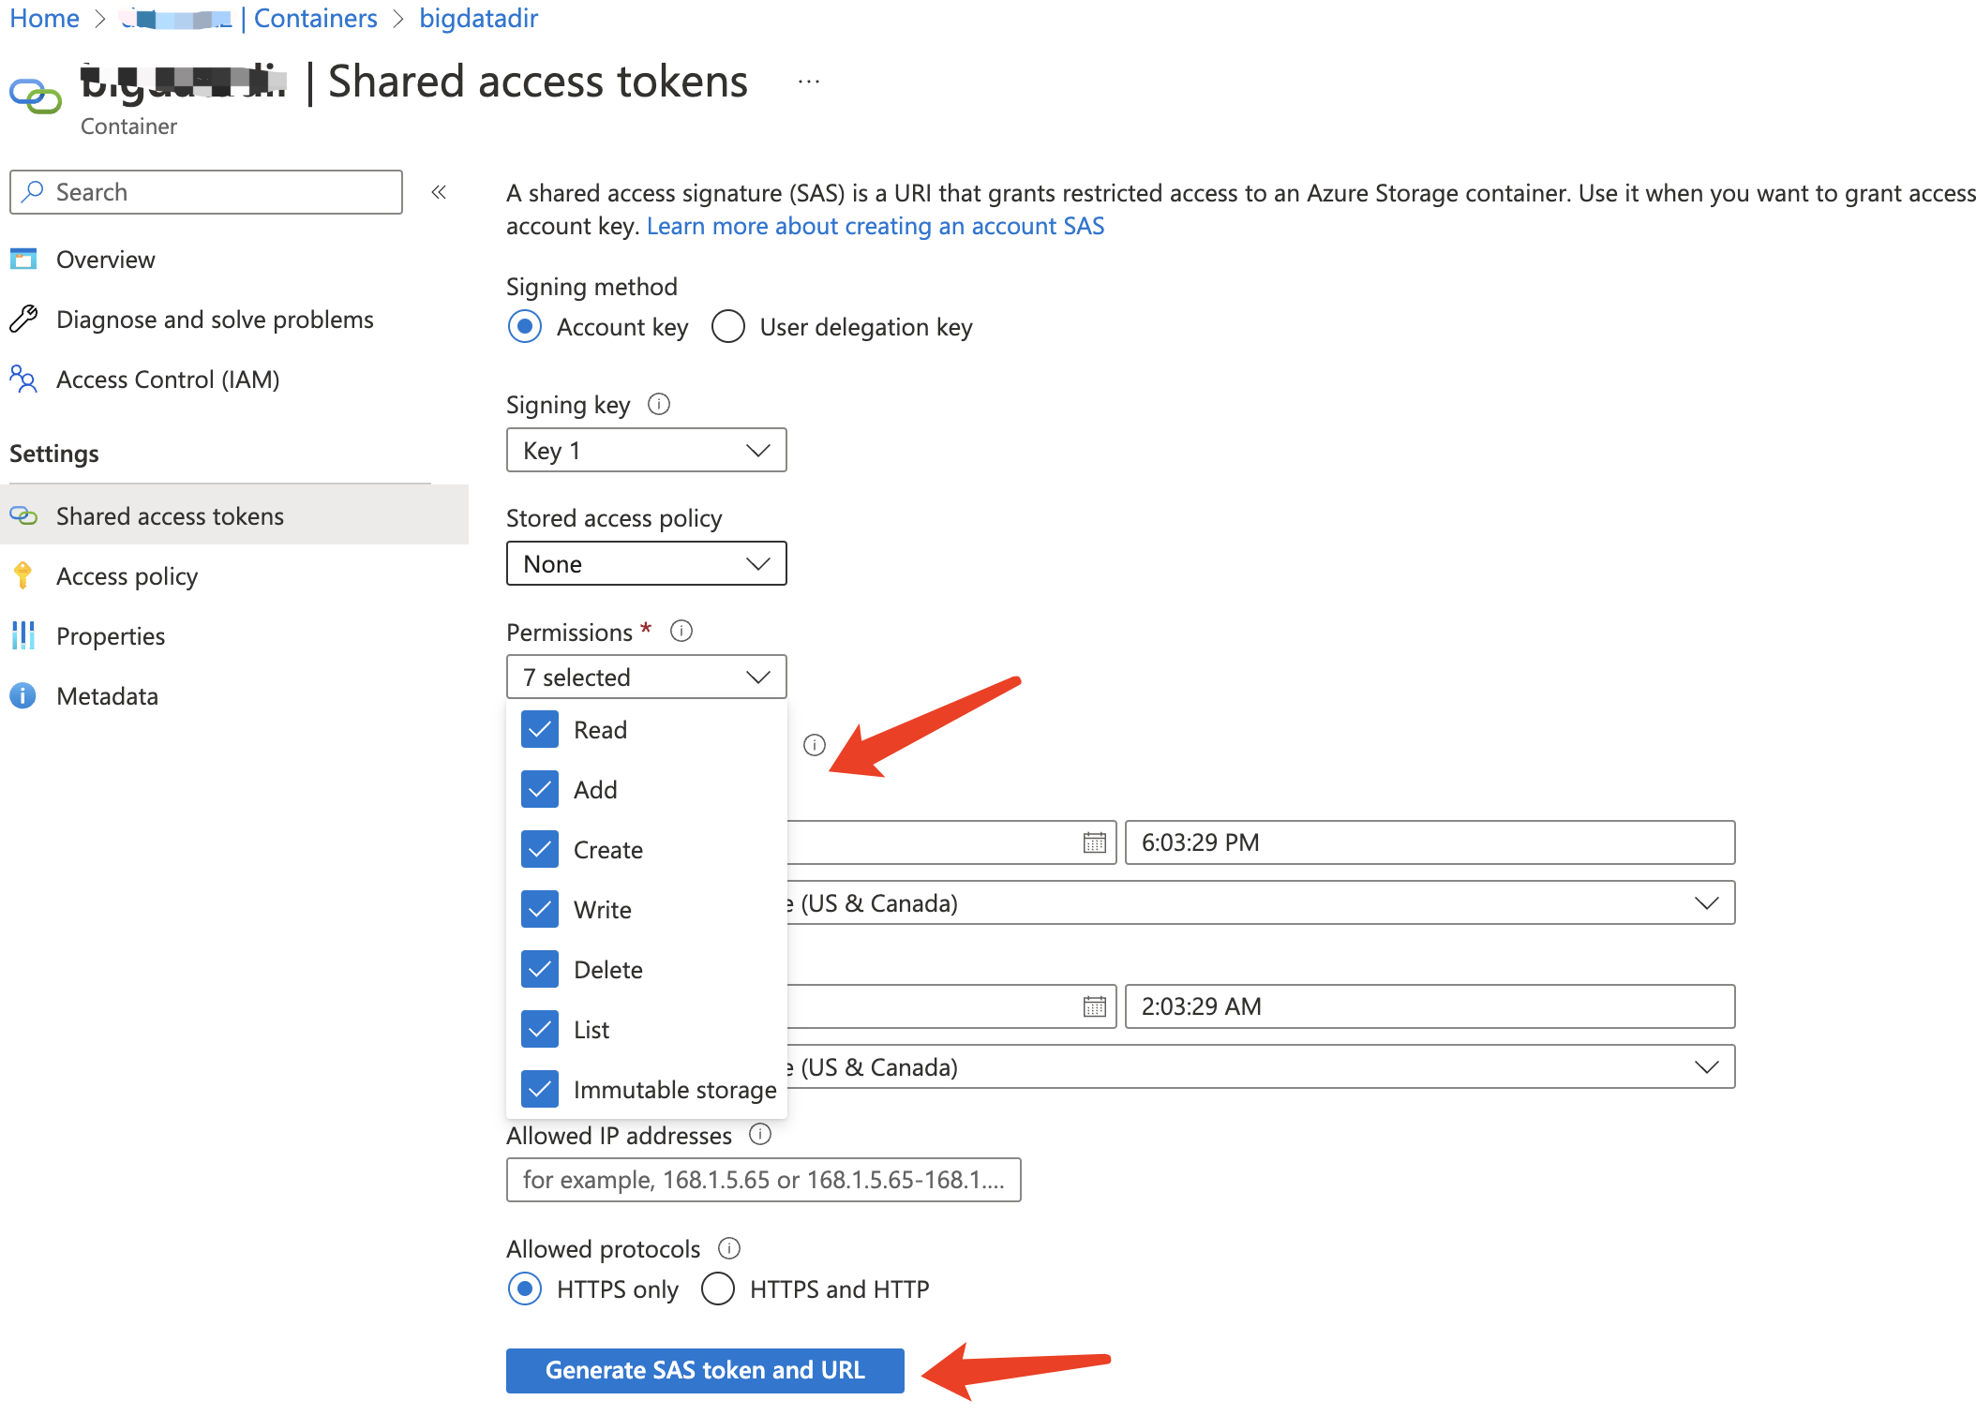Select Account key signing method
This screenshot has height=1415, width=1976.
click(x=525, y=326)
